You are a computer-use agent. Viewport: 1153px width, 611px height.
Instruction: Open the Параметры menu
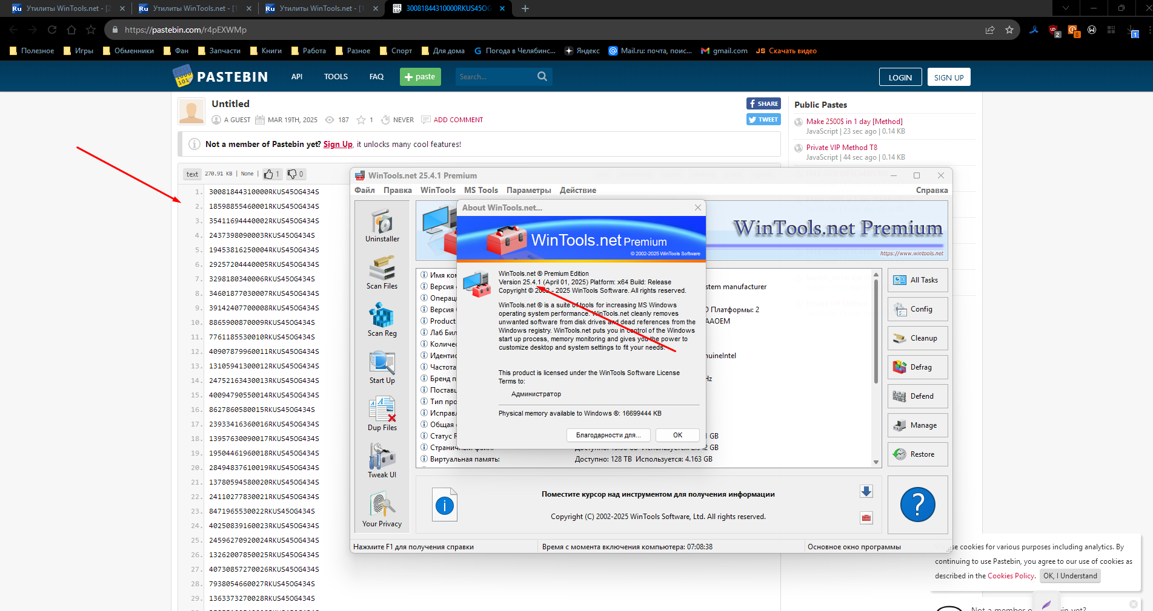click(x=529, y=190)
